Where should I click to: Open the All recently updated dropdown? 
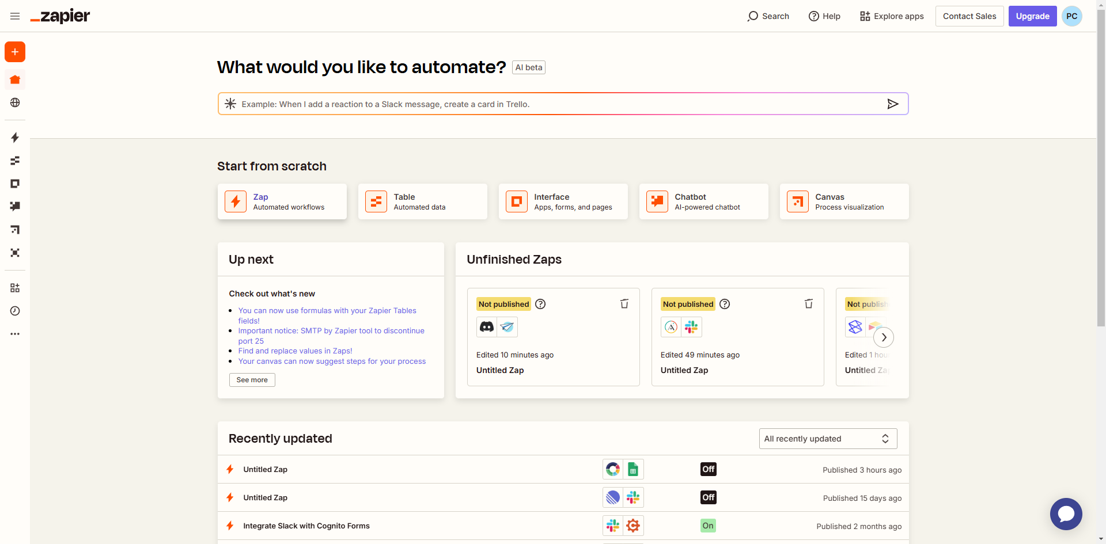(827, 439)
